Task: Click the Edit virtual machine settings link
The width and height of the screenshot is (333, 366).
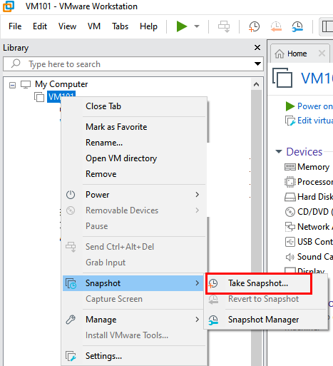Action: 315,121
